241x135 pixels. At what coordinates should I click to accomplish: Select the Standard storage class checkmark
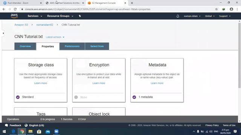point(18,97)
